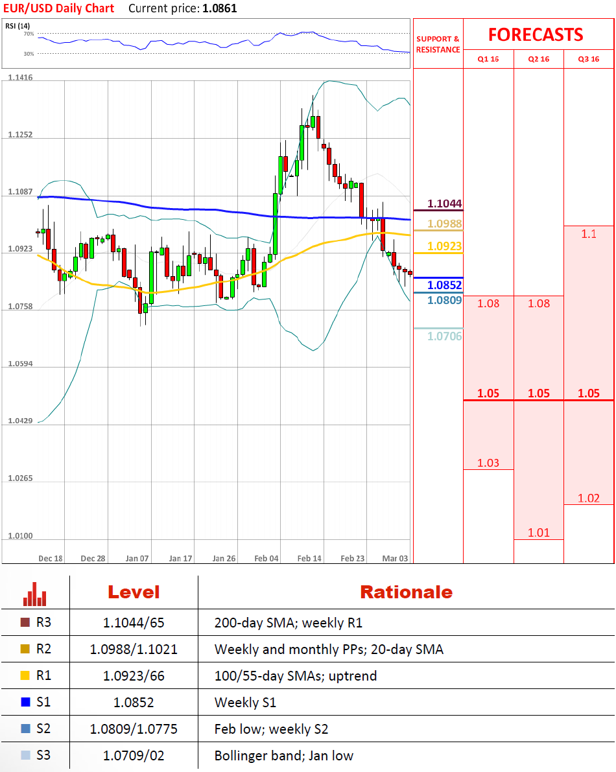Click the 1.0100 price axis label
The image size is (616, 772).
coord(20,535)
